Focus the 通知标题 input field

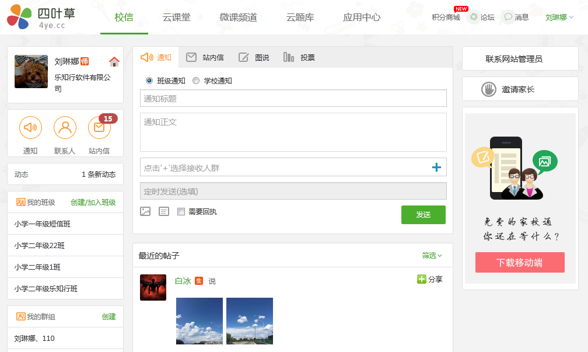pos(293,98)
